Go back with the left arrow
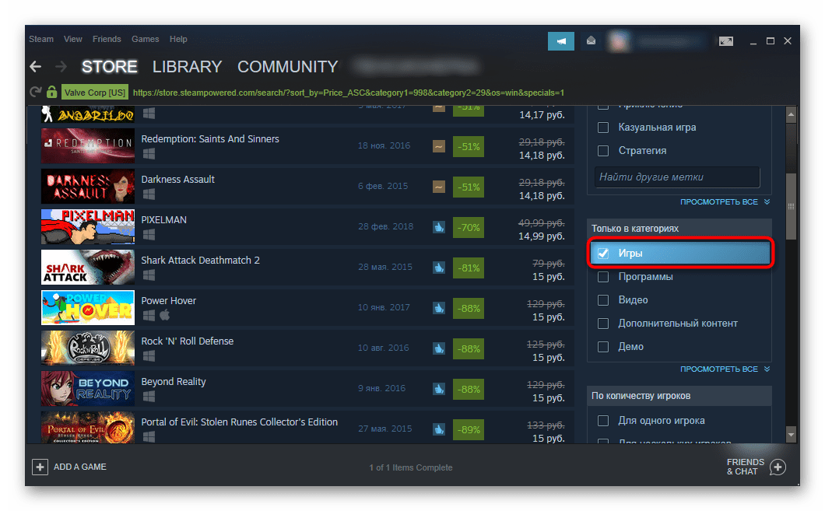This screenshot has width=825, height=511. [36, 67]
